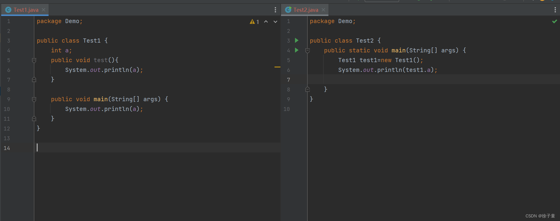The image size is (560, 221).
Task: Click 'package Demo;' line in Test2
Action: coord(333,21)
